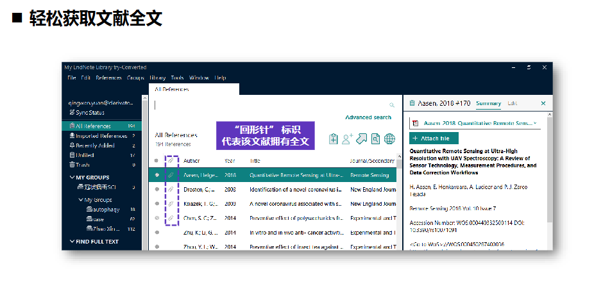Switch to the Edit tab in the reference panel

(x=512, y=103)
